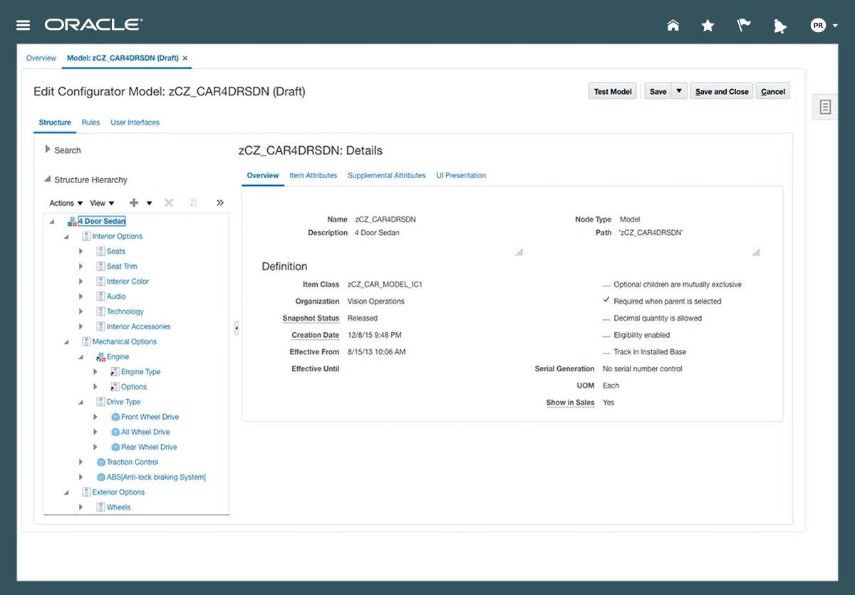Click the Show in Sales label link

tap(570, 403)
